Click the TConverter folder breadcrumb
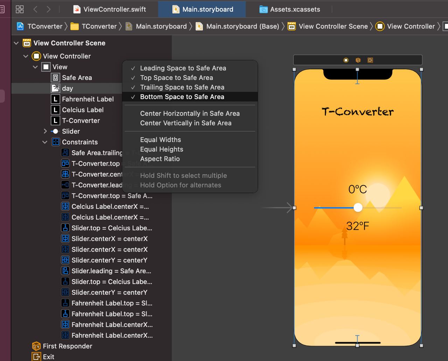The width and height of the screenshot is (448, 361). 93,26
